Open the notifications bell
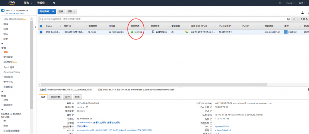Image resolution: width=309 pixels, height=134 pixels. coord(279,3)
